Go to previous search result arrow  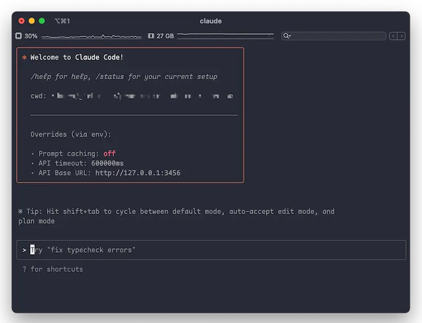[393, 36]
